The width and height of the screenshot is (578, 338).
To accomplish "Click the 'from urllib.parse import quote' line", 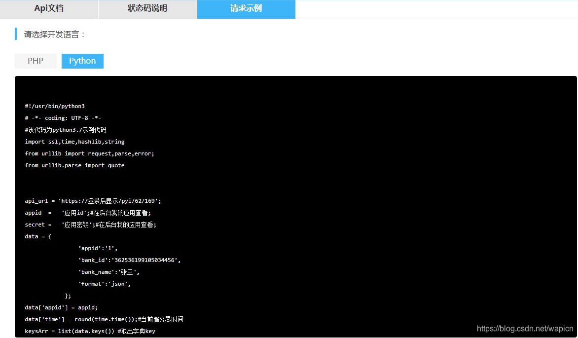I will (74, 165).
